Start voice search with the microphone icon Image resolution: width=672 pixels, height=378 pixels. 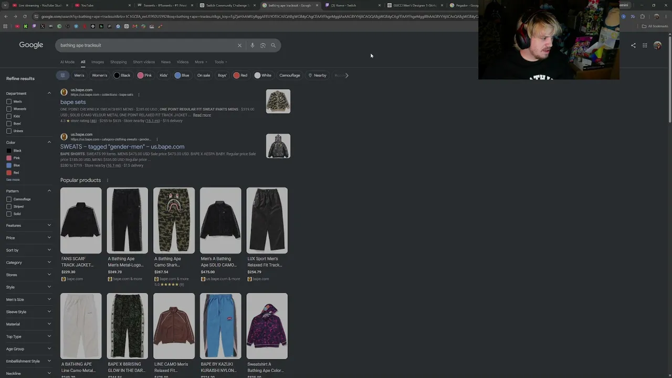coord(253,45)
